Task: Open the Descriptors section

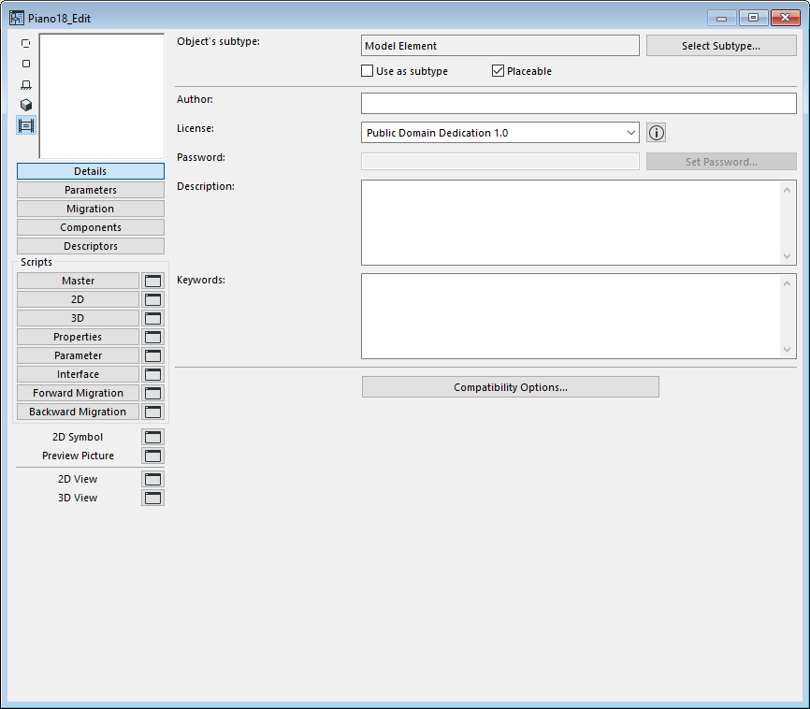Action: click(x=91, y=246)
